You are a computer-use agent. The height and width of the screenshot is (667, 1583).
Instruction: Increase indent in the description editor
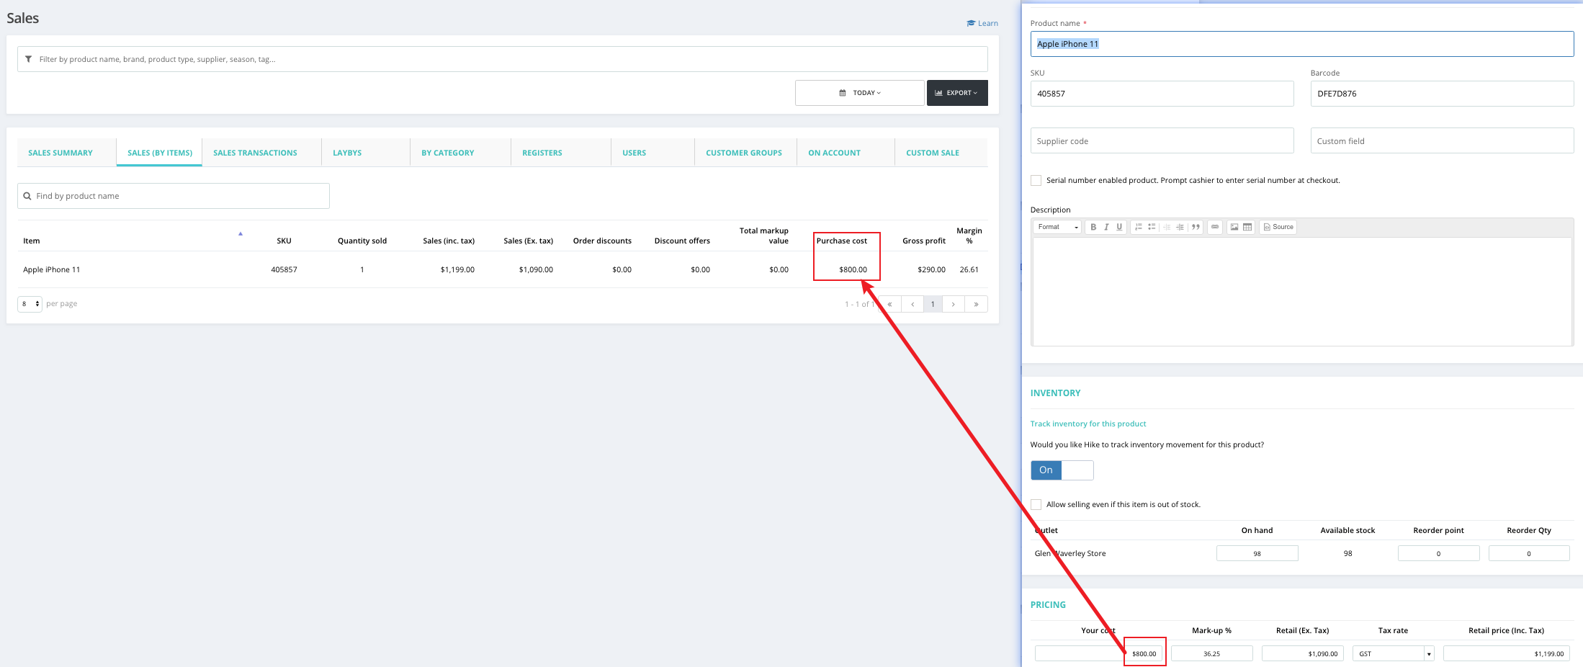(x=1180, y=227)
